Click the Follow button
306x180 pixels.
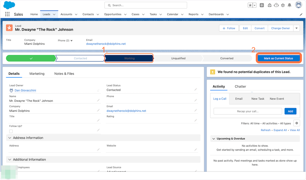[229, 28]
